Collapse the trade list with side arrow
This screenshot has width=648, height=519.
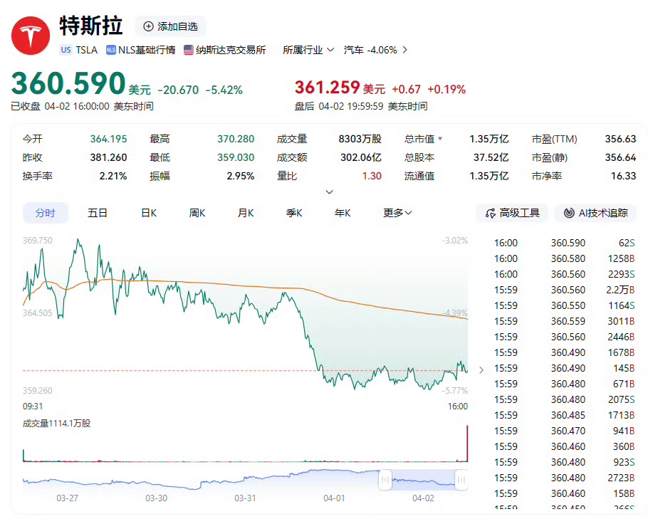tap(481, 369)
